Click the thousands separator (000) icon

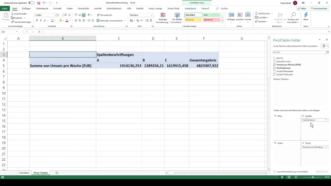pyautogui.click(x=141, y=20)
